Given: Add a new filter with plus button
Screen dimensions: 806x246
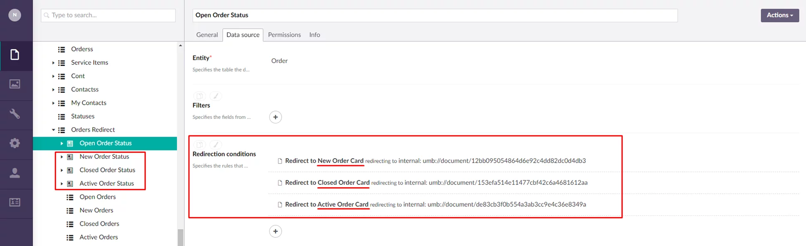Looking at the screenshot, I should click(275, 117).
